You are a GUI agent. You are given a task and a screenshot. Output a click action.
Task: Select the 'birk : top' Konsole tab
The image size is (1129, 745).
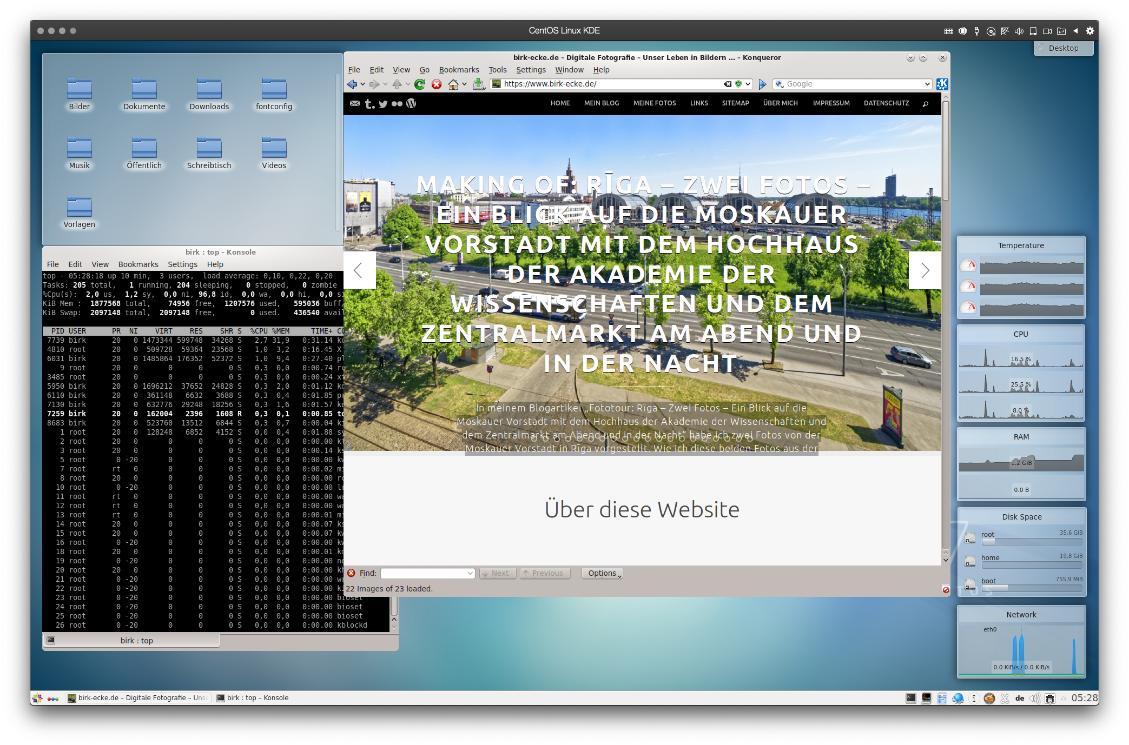pyautogui.click(x=131, y=641)
